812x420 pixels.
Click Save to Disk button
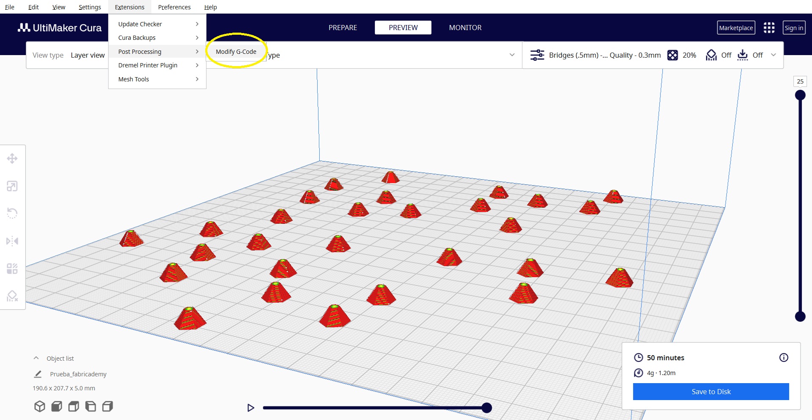point(711,392)
